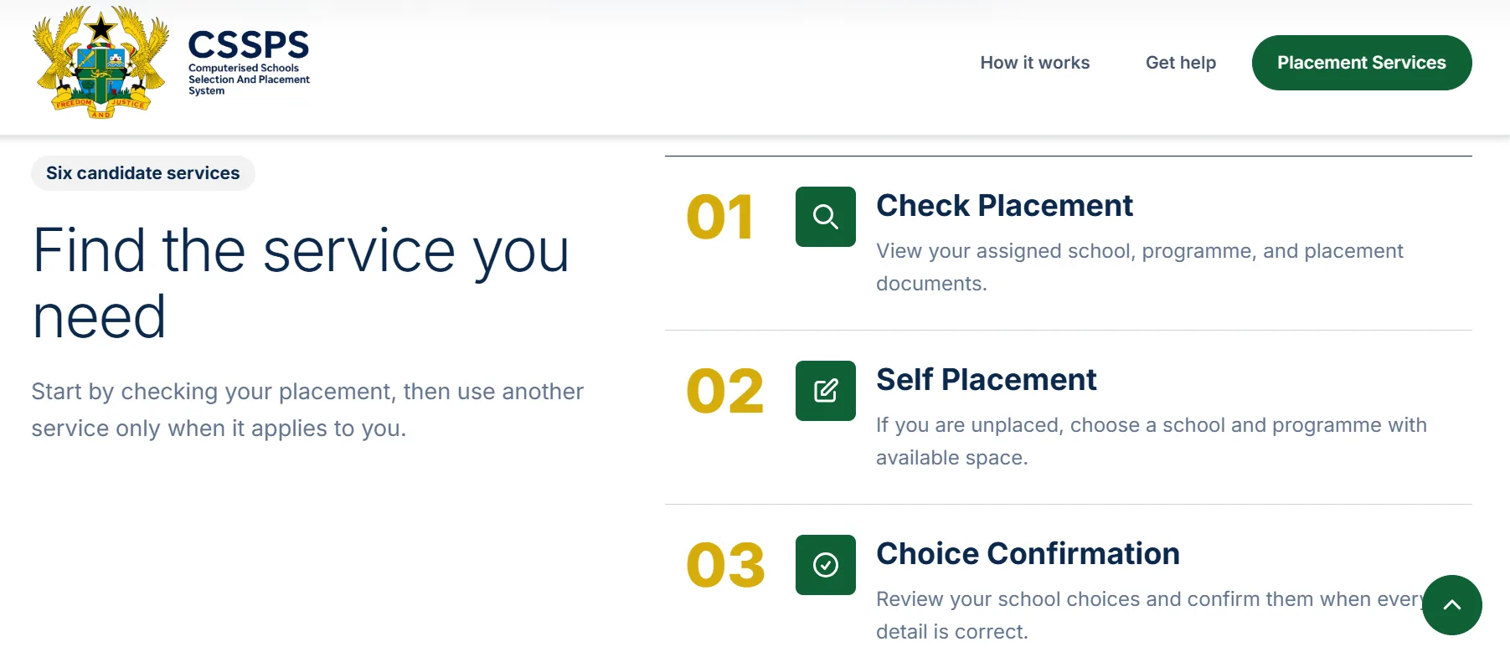
Task: Click the Computerised Schools Selection subtitle text
Action: pos(249,80)
